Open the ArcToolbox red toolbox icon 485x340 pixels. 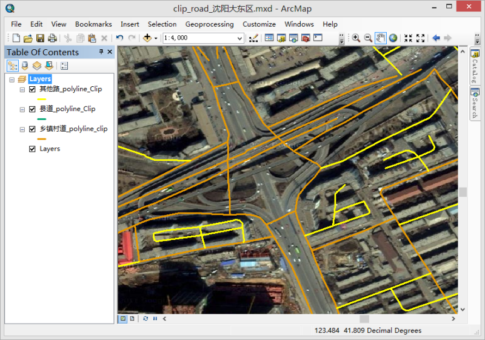(306, 38)
